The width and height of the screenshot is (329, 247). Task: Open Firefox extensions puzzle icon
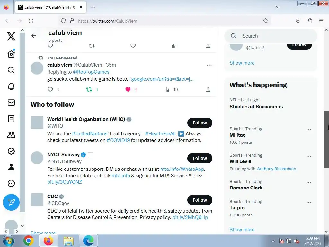310,21
